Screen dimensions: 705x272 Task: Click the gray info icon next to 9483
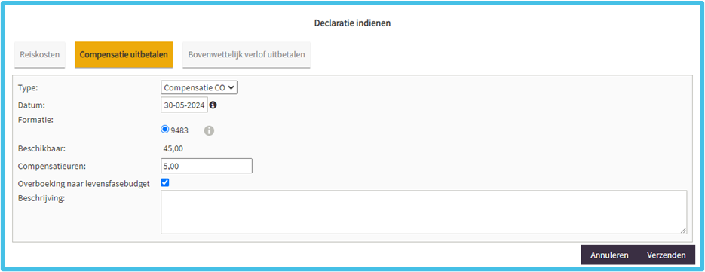[x=209, y=130]
